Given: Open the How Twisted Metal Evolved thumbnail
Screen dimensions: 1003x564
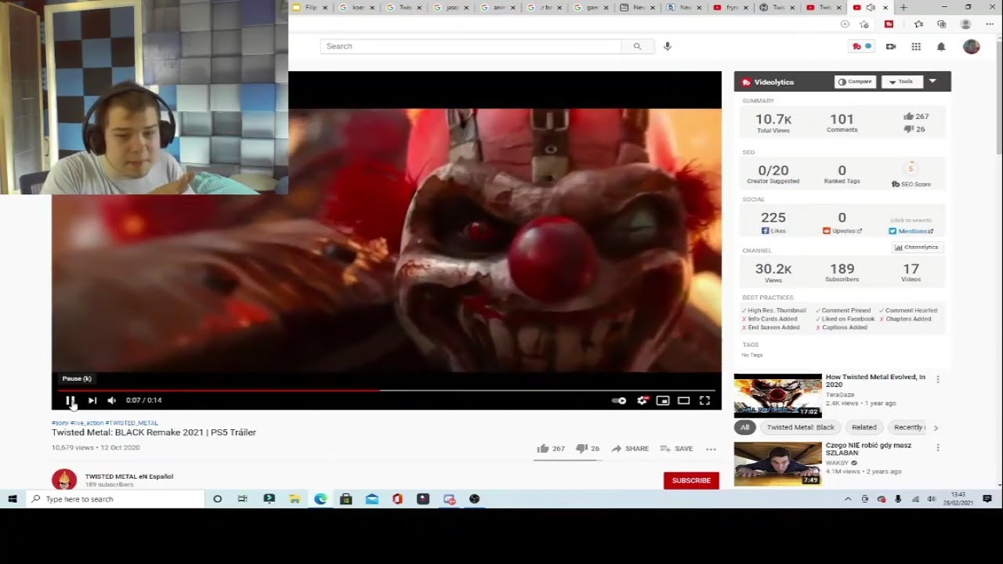Looking at the screenshot, I should pos(777,396).
